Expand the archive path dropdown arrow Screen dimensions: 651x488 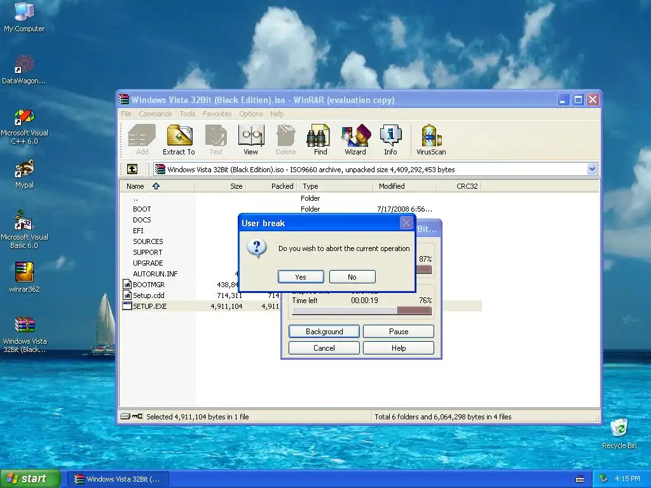point(592,169)
